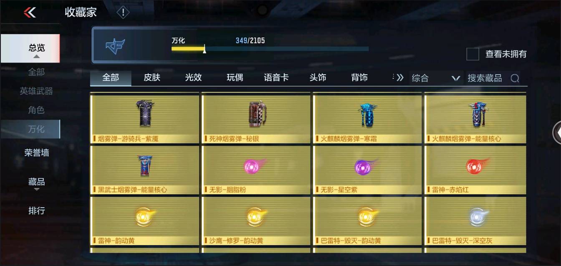The width and height of the screenshot is (561, 266).
Task: Expand the 藏品 sidebar section
Action: (36, 183)
